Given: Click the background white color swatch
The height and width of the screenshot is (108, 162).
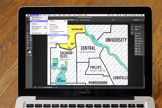Looking at the screenshot, I should tap(30, 52).
